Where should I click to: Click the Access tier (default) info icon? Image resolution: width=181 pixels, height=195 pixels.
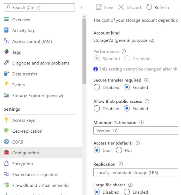pos(138,143)
